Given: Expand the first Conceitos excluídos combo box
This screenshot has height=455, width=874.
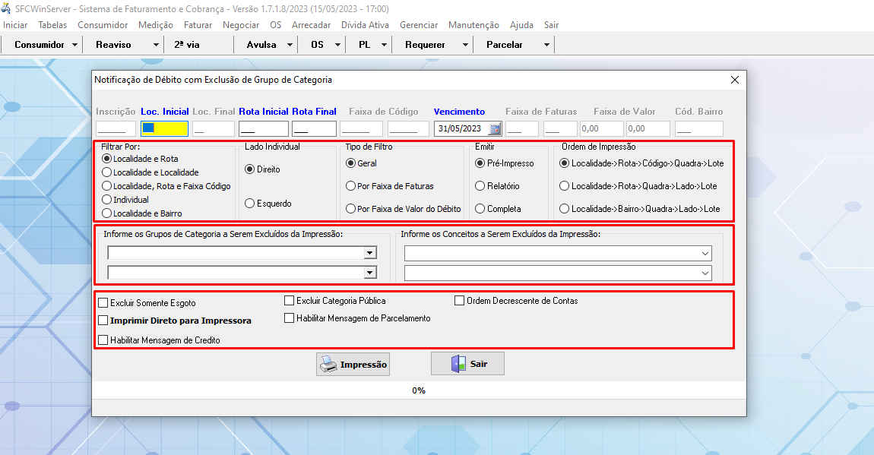Looking at the screenshot, I should 706,253.
